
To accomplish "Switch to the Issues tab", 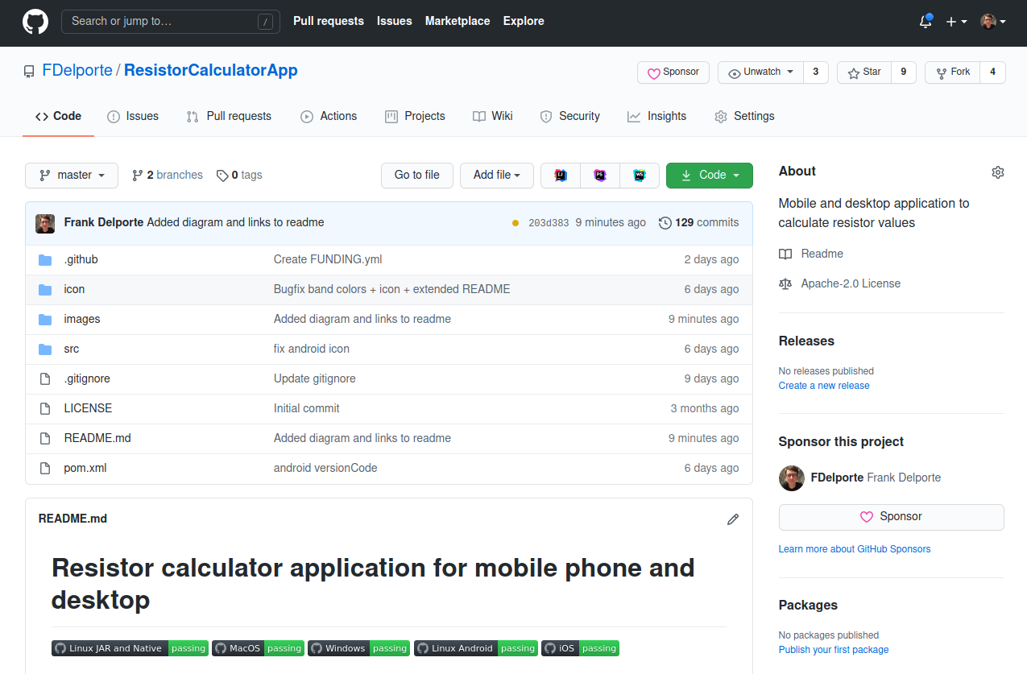I will coord(133,117).
